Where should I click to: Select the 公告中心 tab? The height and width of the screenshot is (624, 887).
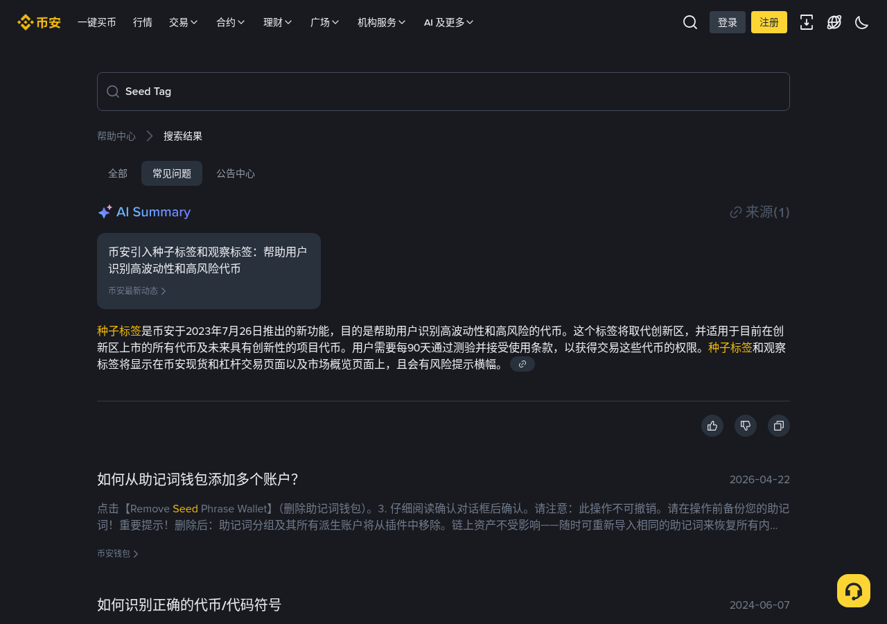coord(236,173)
